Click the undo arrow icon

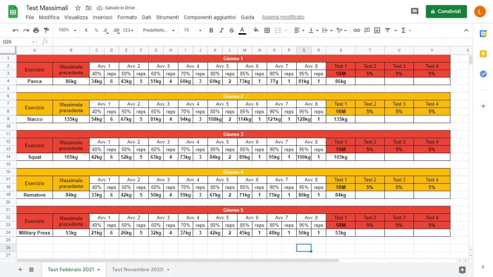coord(15,31)
